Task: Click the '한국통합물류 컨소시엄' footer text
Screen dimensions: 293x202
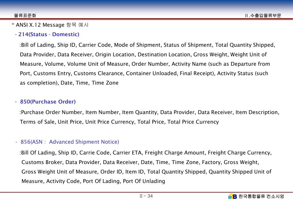Action: [x=261, y=196]
